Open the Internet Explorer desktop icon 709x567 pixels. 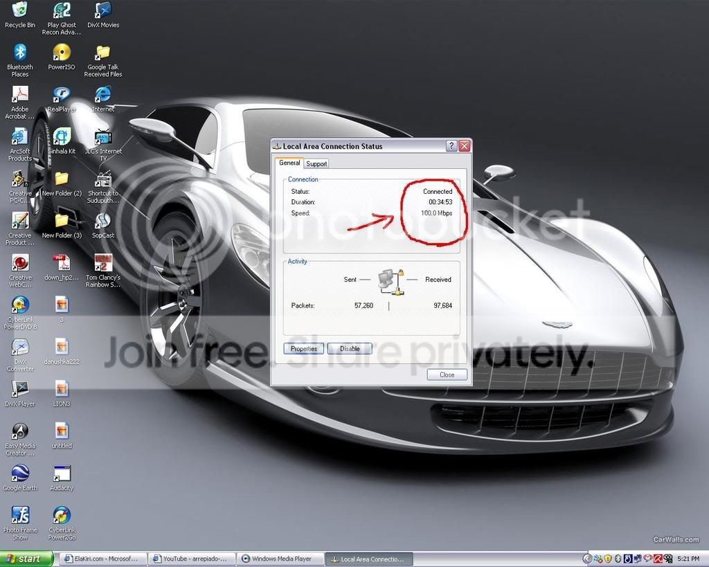pyautogui.click(x=103, y=99)
